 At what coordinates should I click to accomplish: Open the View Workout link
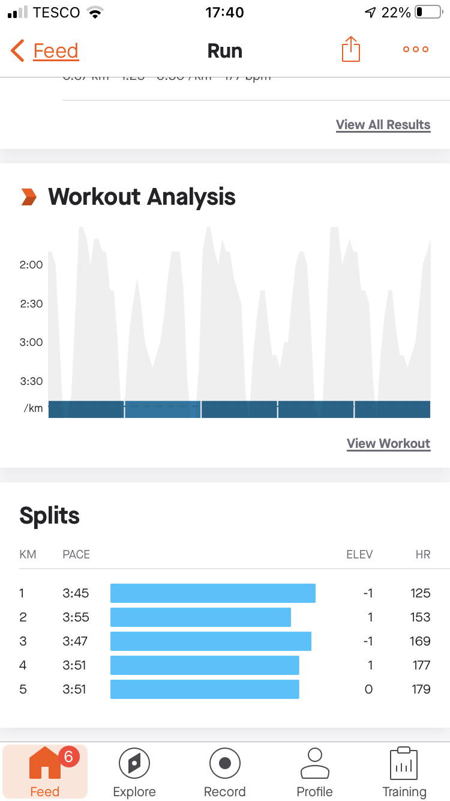388,444
